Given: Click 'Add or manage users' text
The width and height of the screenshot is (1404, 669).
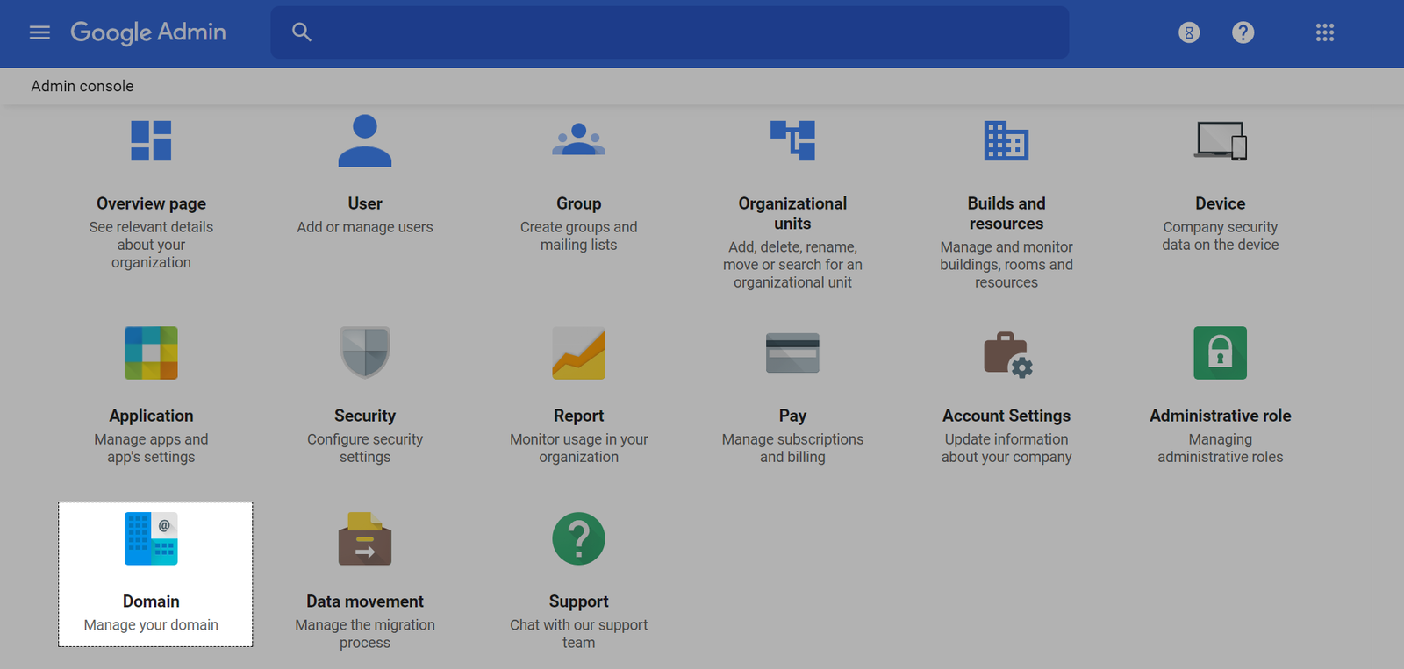Looking at the screenshot, I should 365,227.
